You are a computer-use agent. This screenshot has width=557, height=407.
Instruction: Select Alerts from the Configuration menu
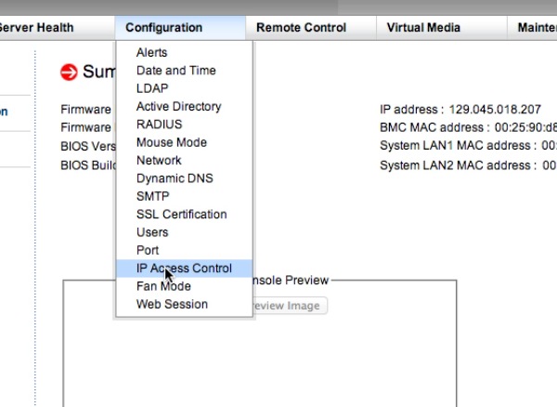click(152, 53)
